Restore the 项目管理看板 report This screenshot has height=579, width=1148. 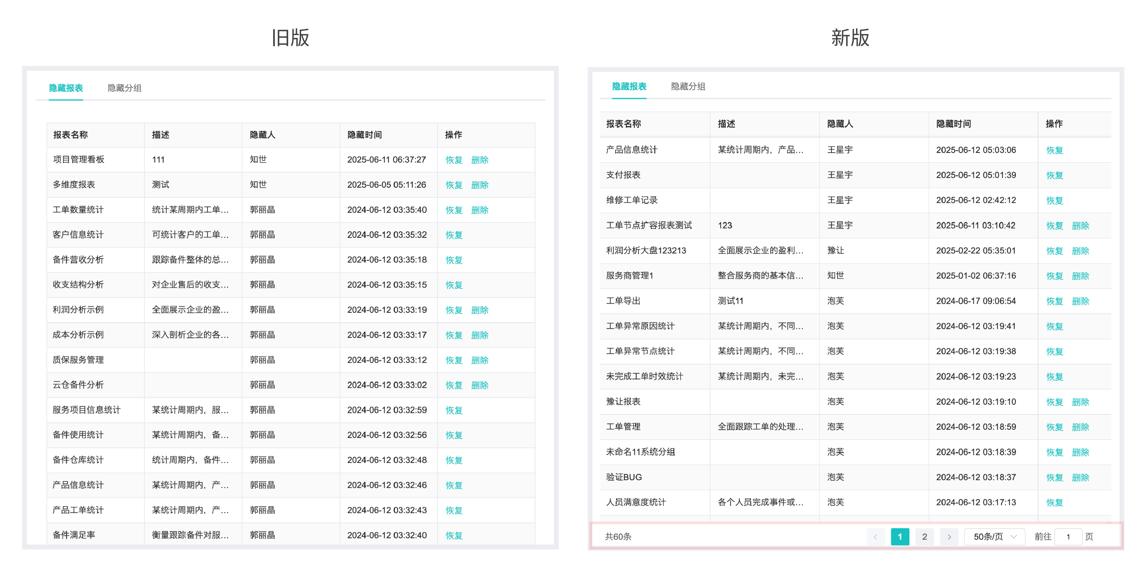pyautogui.click(x=454, y=160)
